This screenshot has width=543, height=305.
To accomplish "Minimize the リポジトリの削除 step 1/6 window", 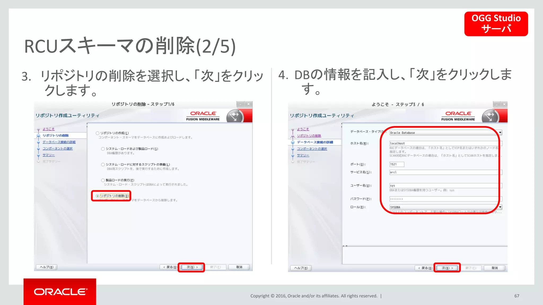I will tap(240, 104).
